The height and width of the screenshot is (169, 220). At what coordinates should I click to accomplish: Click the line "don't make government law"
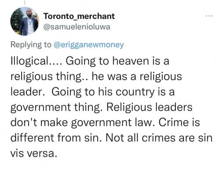tap(105, 123)
